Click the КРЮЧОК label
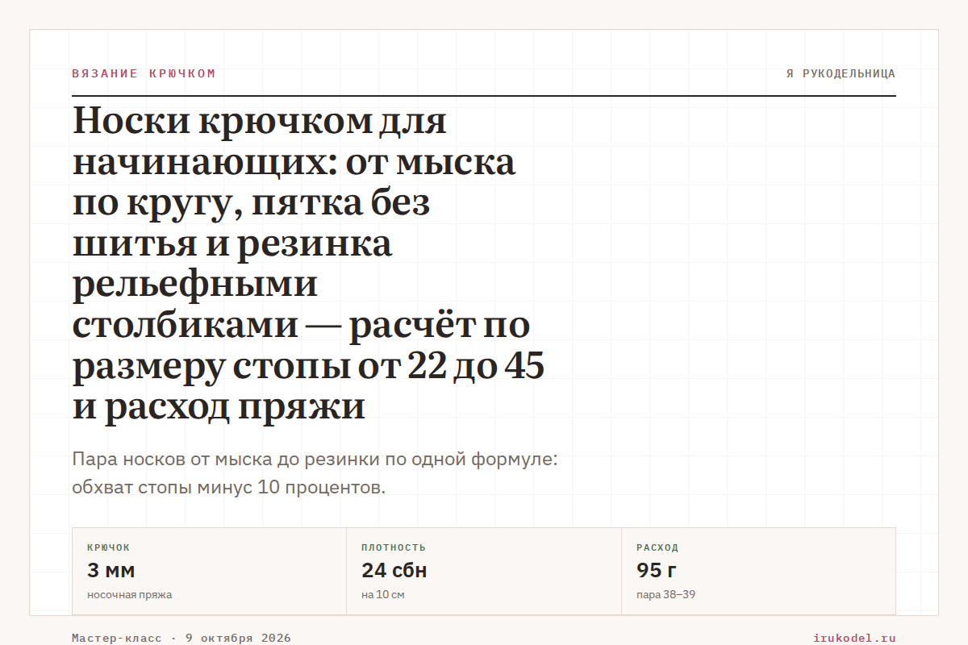 [x=108, y=547]
